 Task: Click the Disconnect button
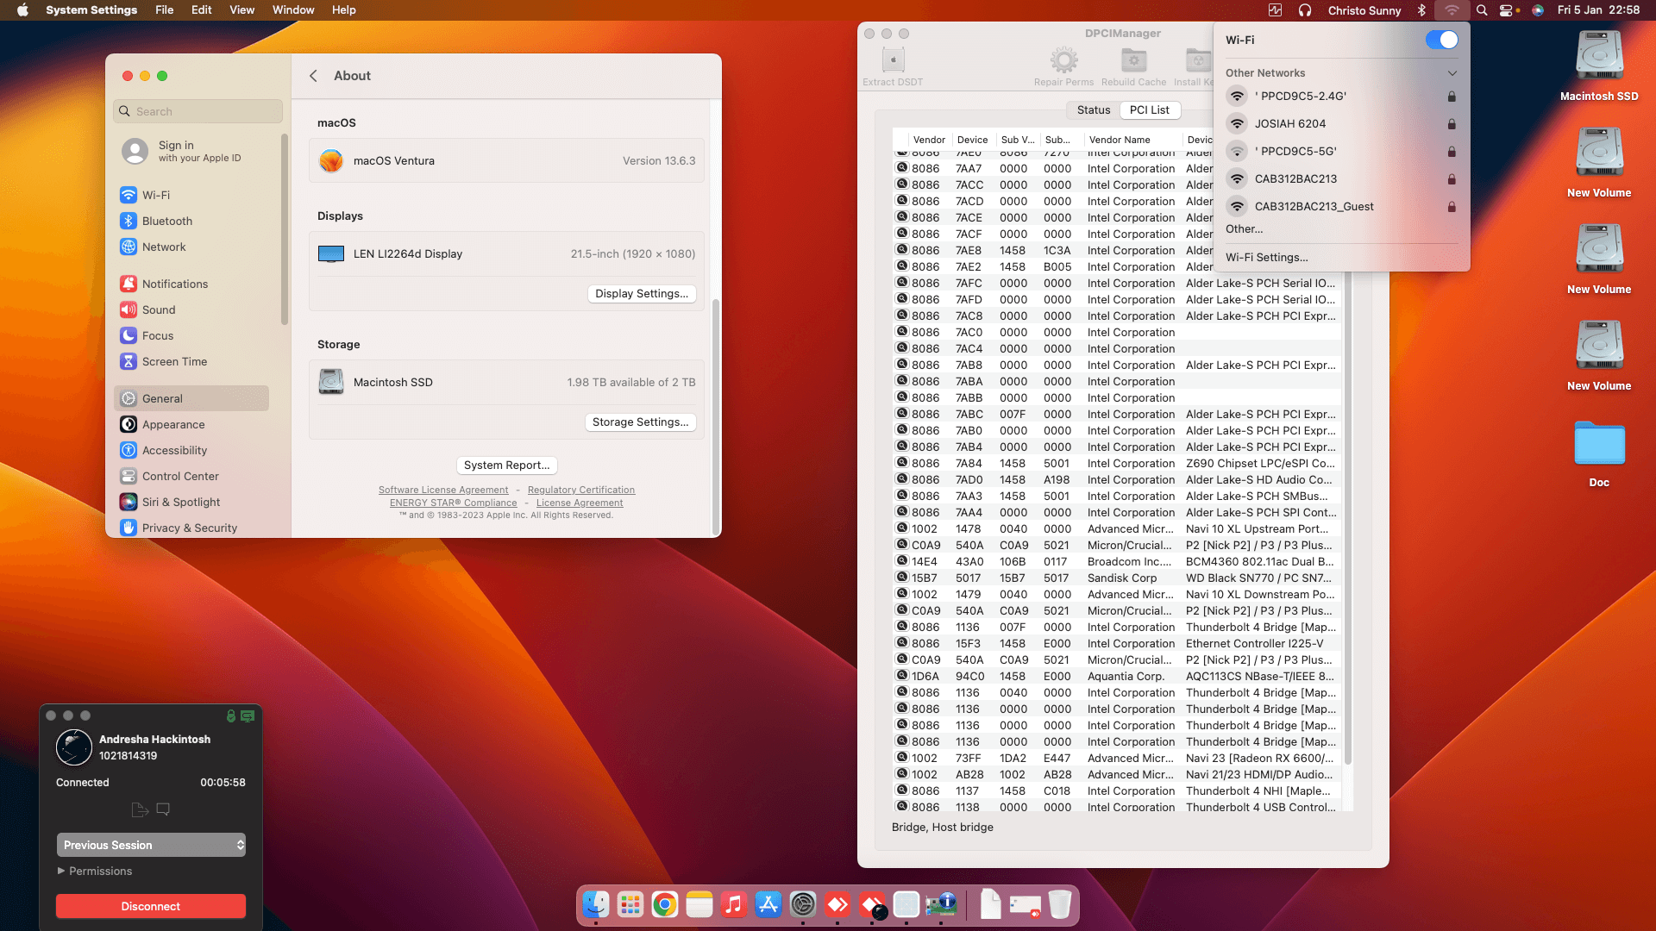click(151, 906)
